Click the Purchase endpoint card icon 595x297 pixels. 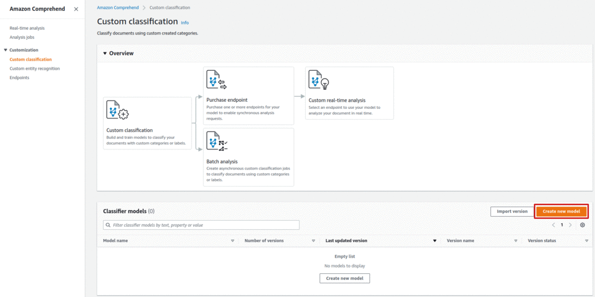(217, 80)
